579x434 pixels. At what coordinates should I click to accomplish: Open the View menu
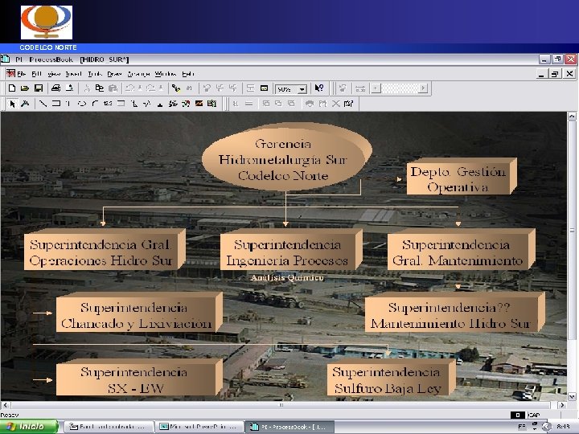coord(54,74)
